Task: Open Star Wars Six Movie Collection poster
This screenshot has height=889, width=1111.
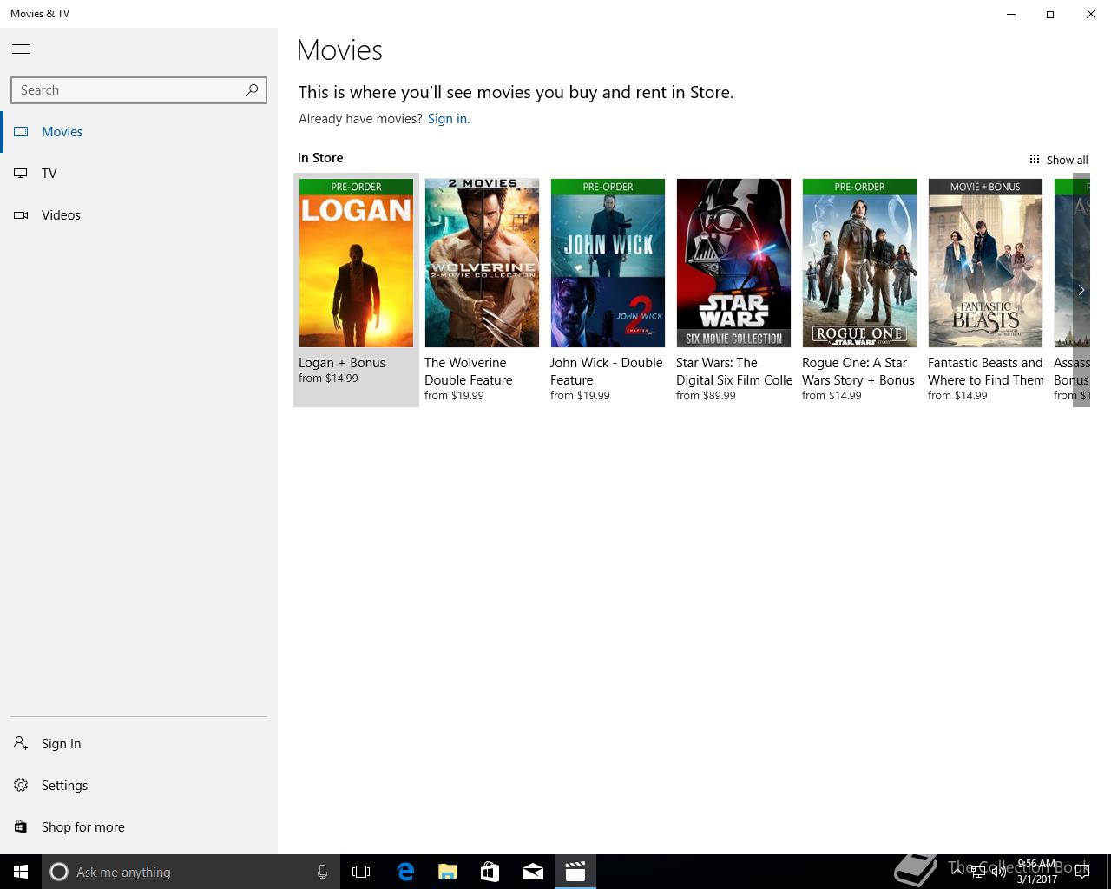Action: 733,263
